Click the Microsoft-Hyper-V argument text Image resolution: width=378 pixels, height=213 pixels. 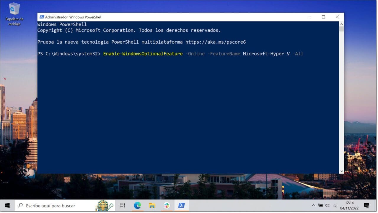pyautogui.click(x=266, y=54)
